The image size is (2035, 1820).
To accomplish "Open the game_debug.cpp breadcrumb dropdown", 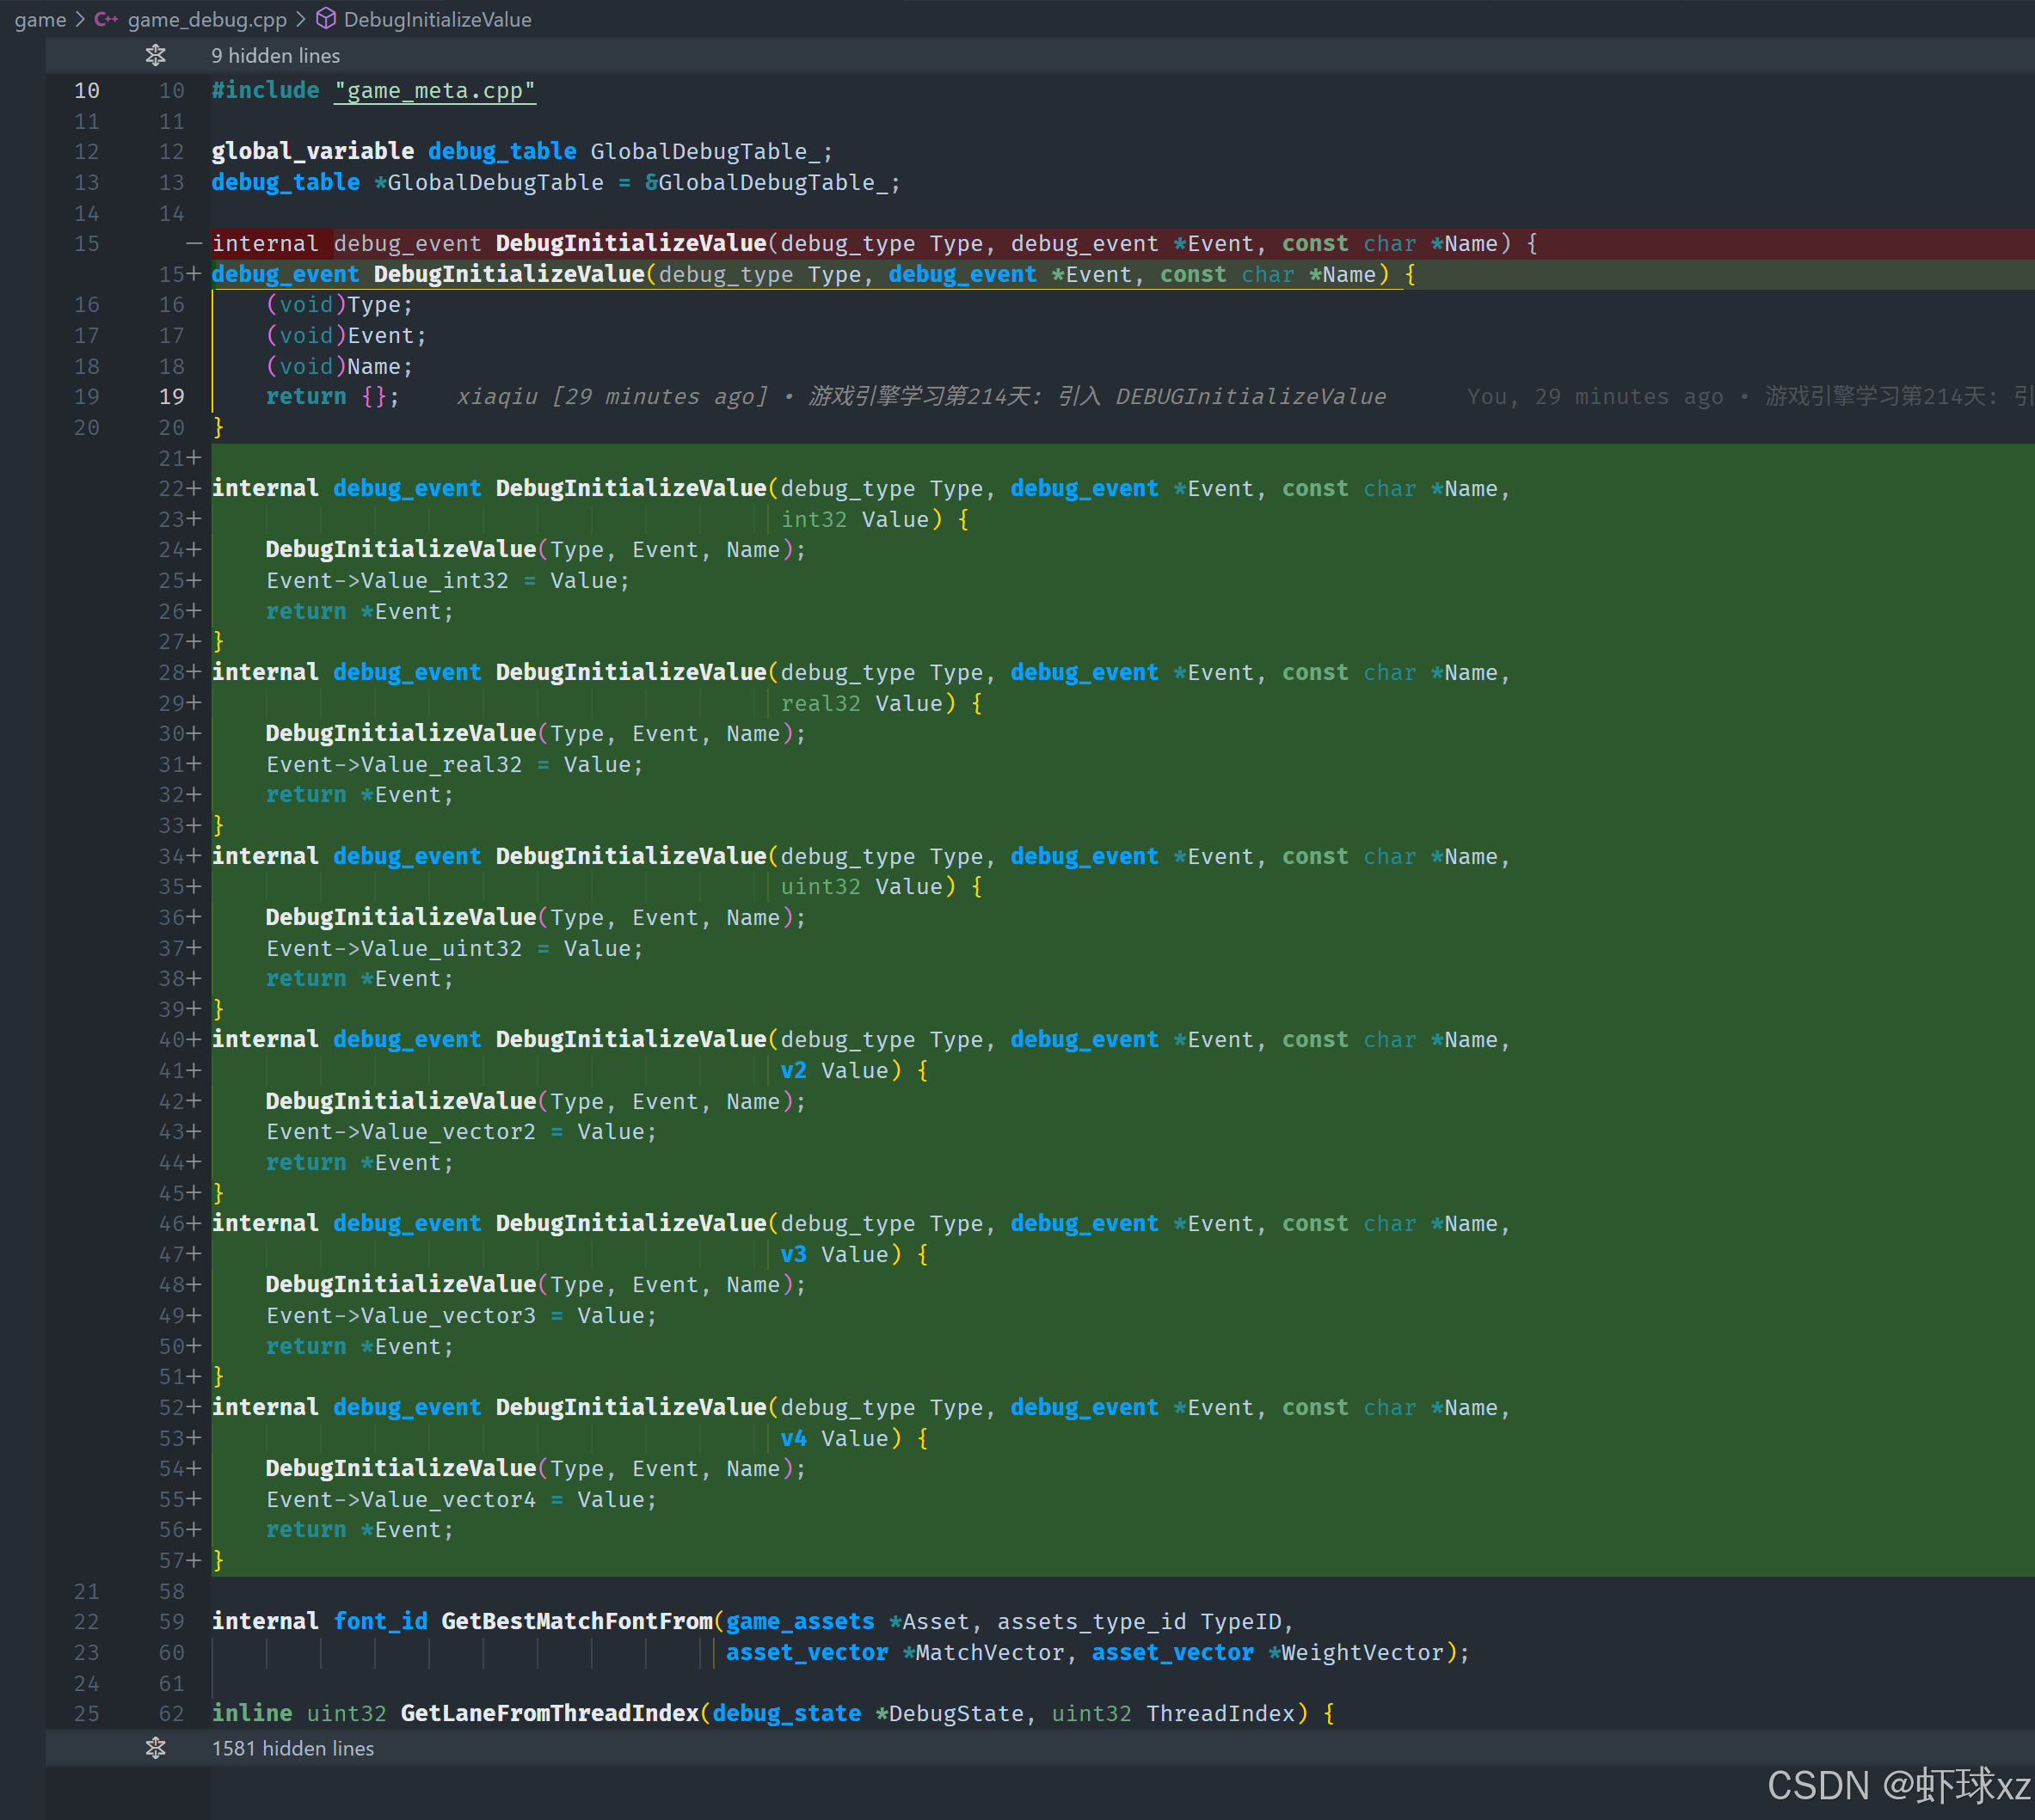I will click(207, 19).
